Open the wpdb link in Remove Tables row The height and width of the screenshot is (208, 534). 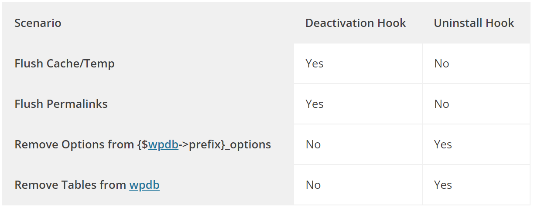[144, 185]
